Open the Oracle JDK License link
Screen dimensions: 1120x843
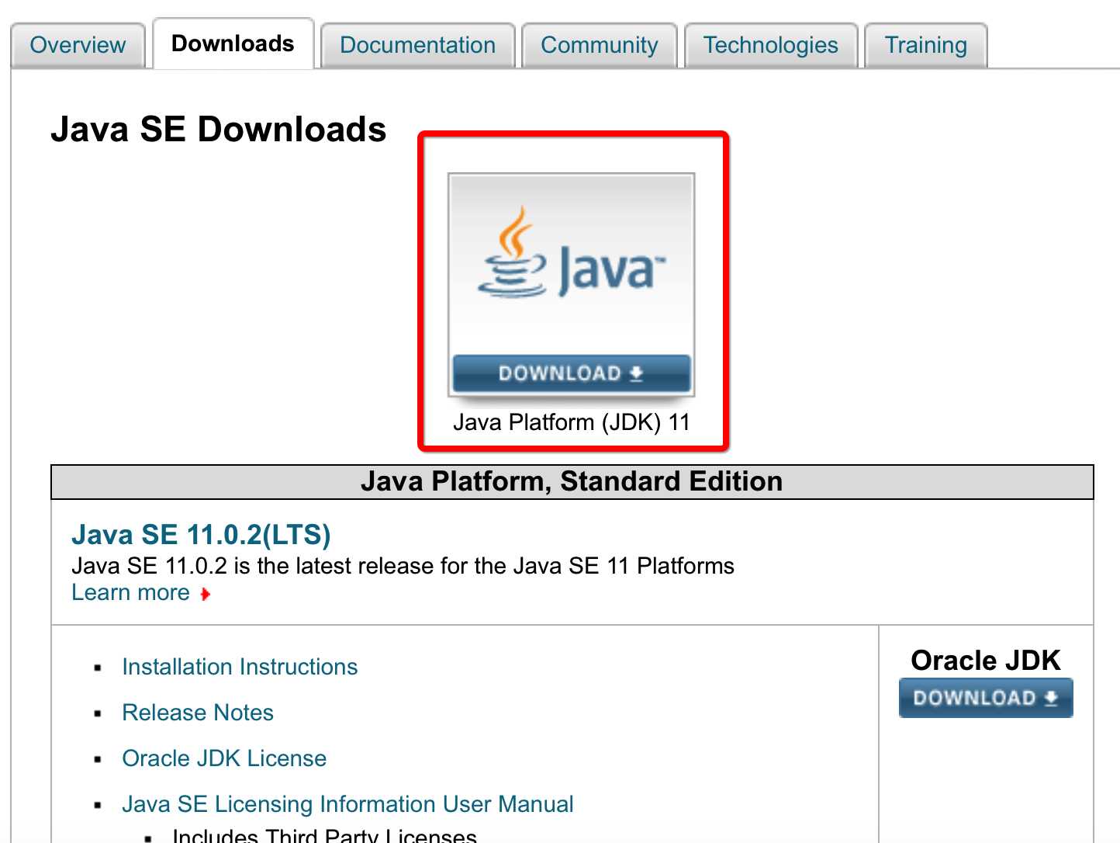coord(224,758)
